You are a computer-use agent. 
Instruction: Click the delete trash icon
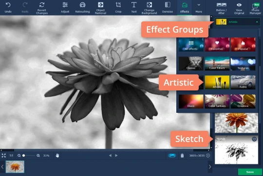click(x=182, y=156)
